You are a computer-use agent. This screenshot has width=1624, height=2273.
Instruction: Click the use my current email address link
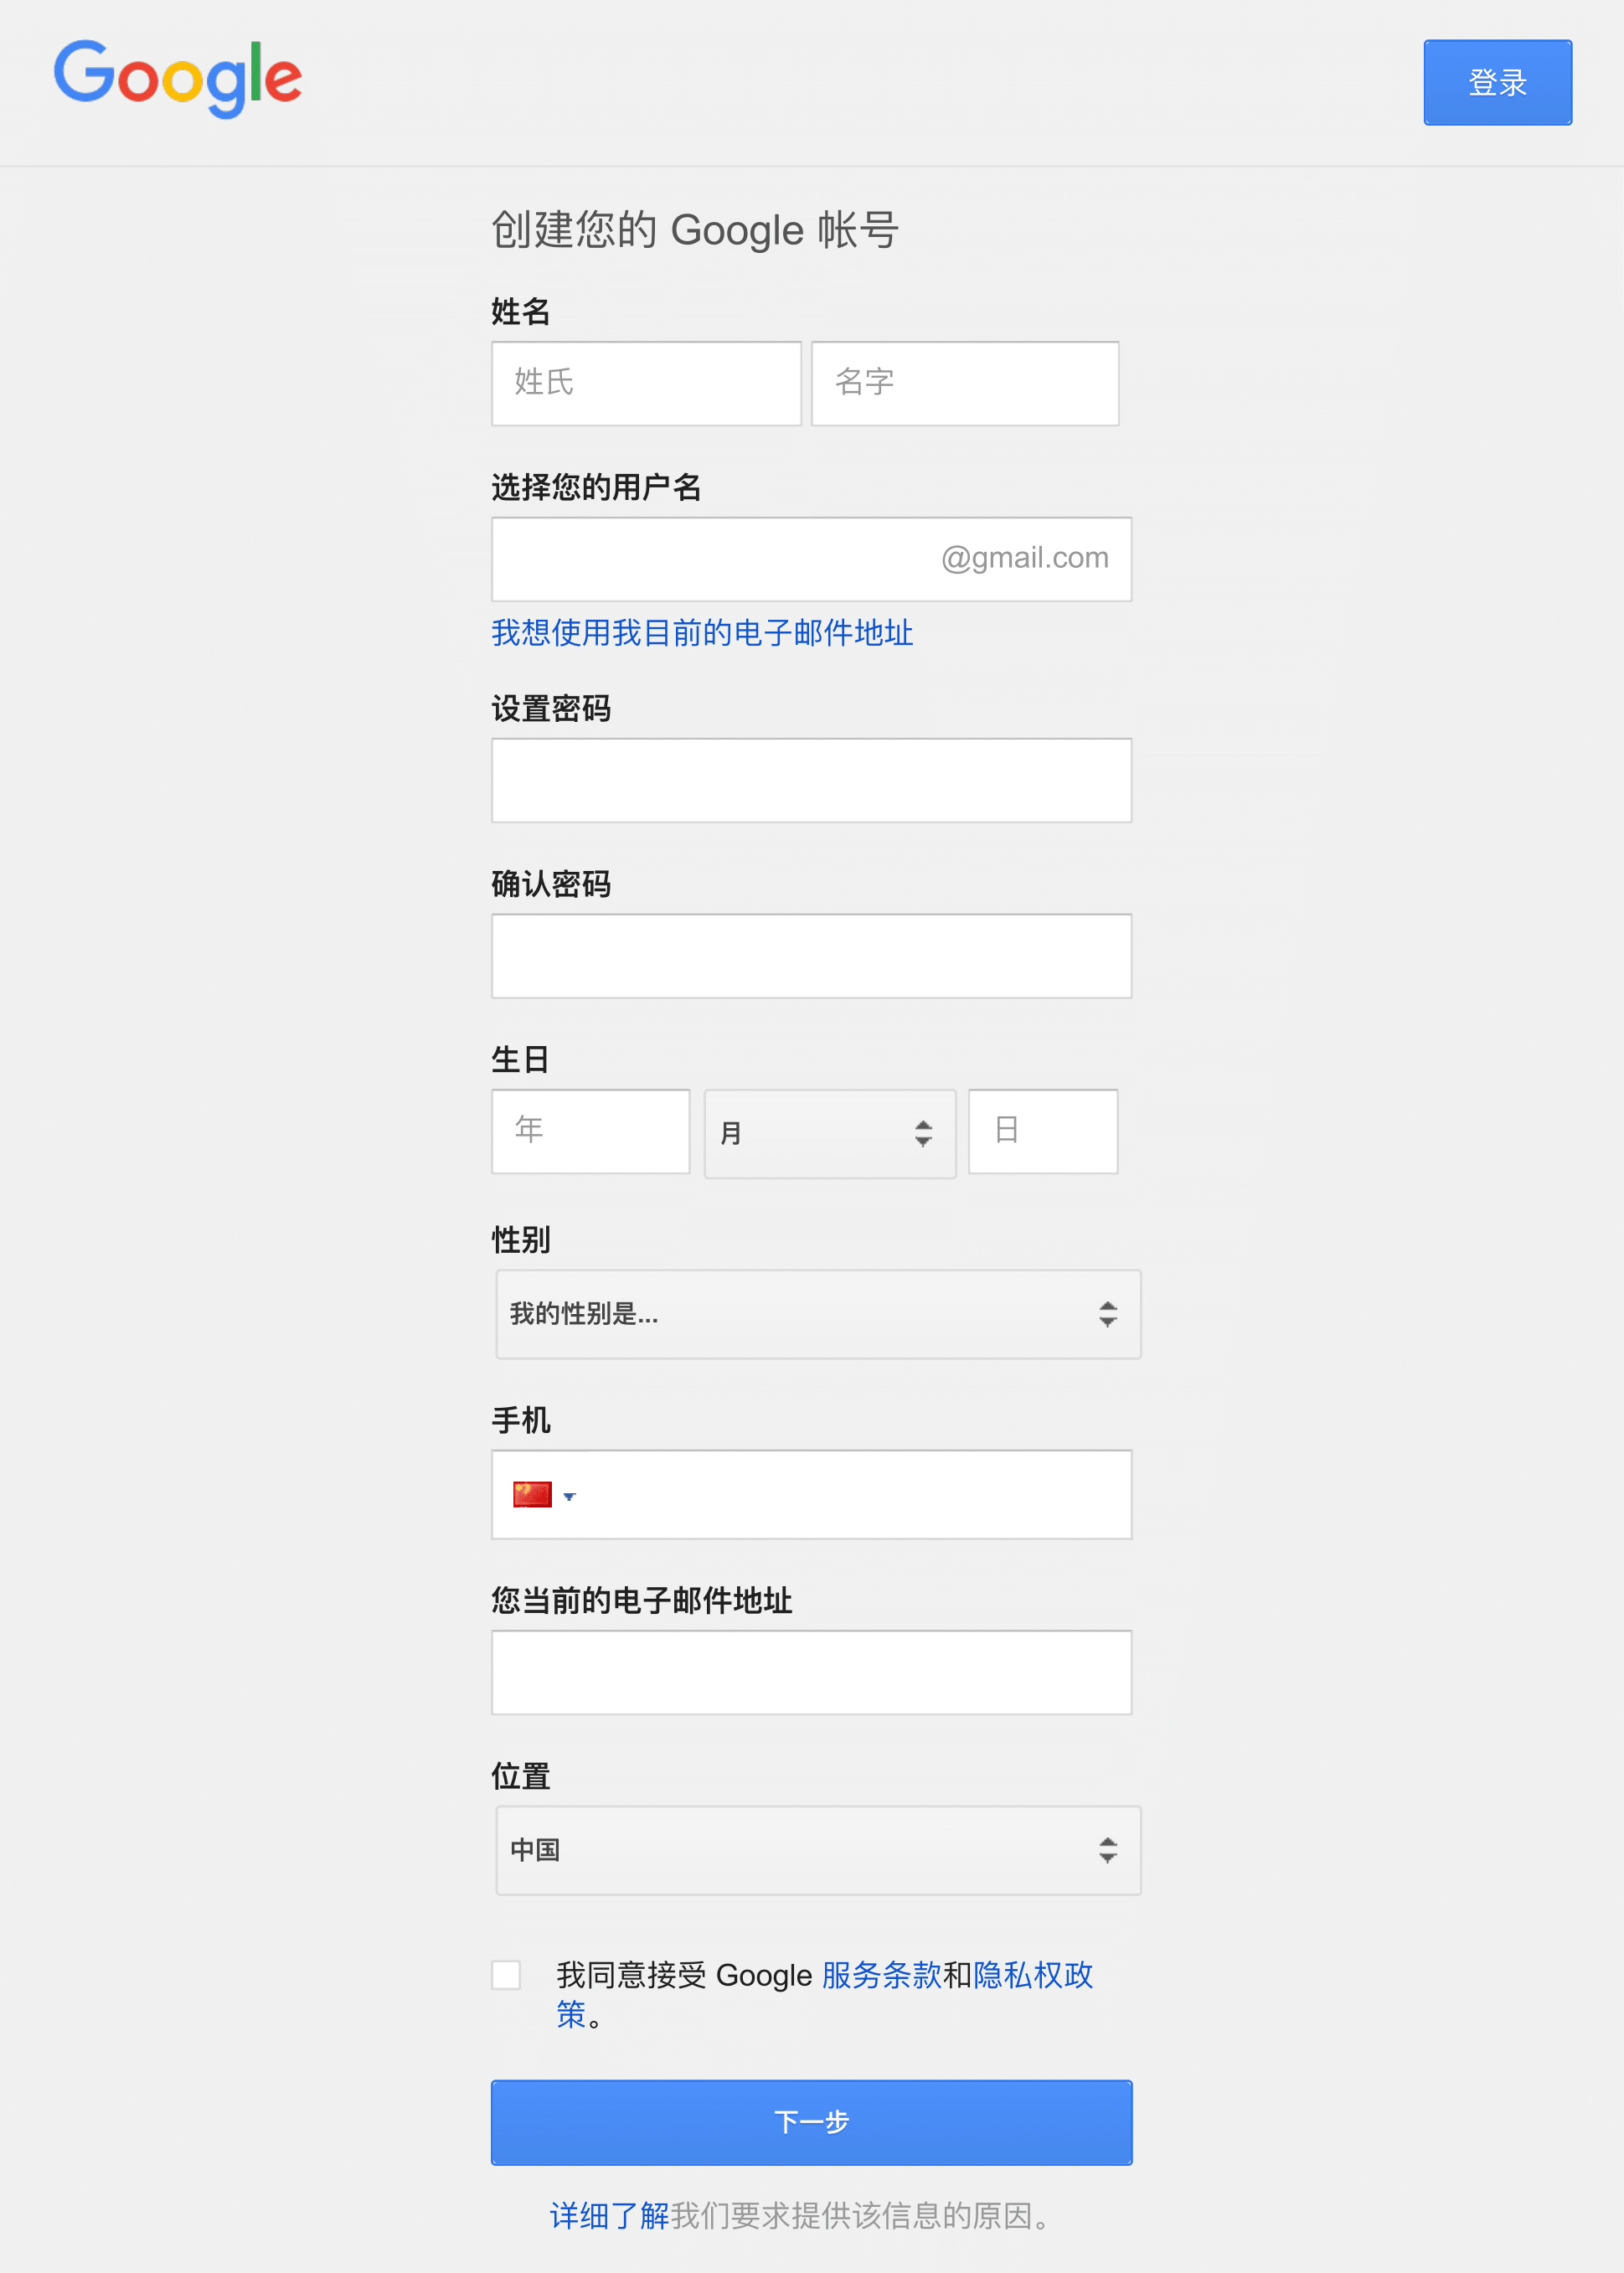[702, 633]
